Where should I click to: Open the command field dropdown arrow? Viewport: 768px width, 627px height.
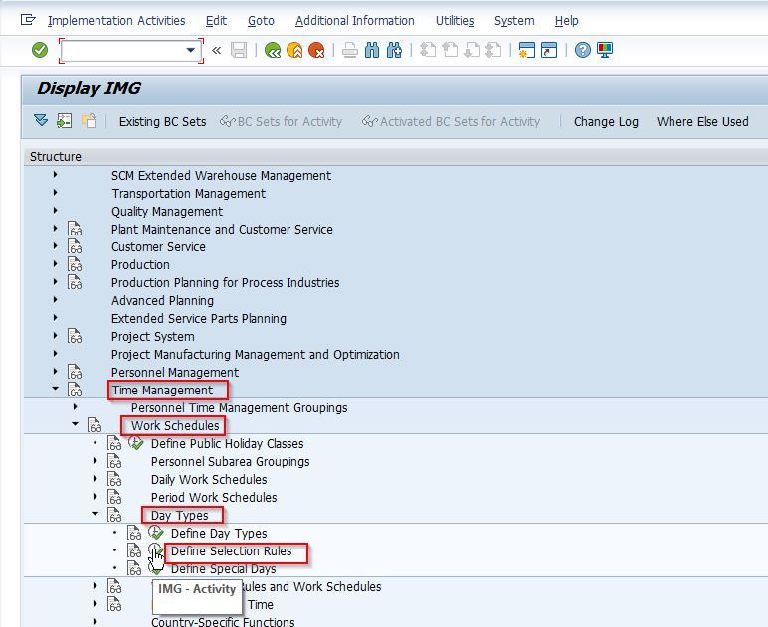(x=191, y=50)
